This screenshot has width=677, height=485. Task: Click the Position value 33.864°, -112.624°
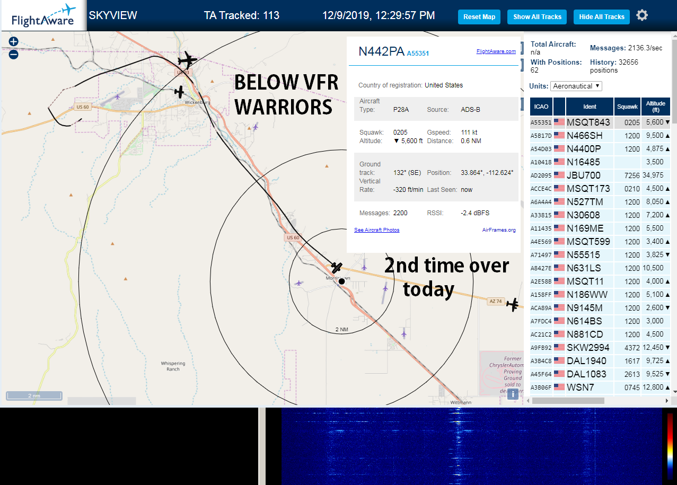coord(487,173)
